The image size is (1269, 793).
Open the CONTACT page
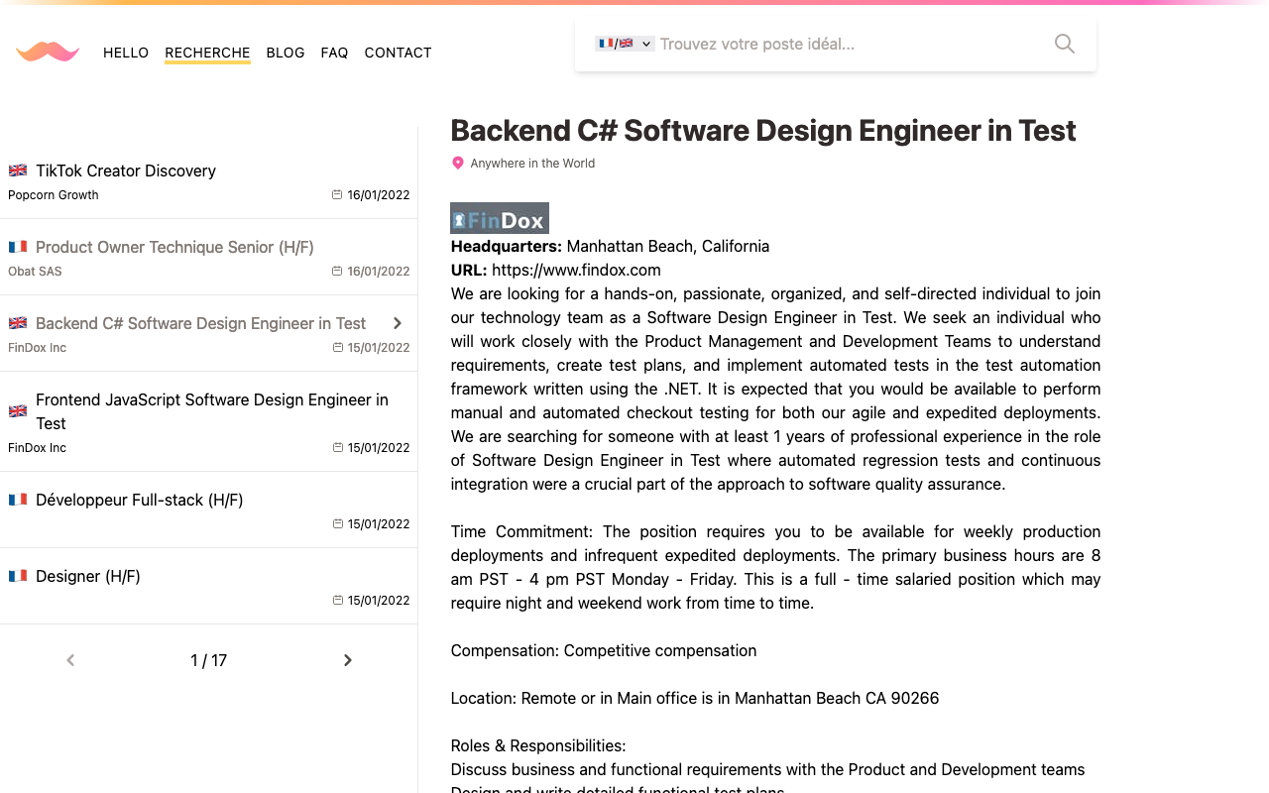tap(398, 53)
